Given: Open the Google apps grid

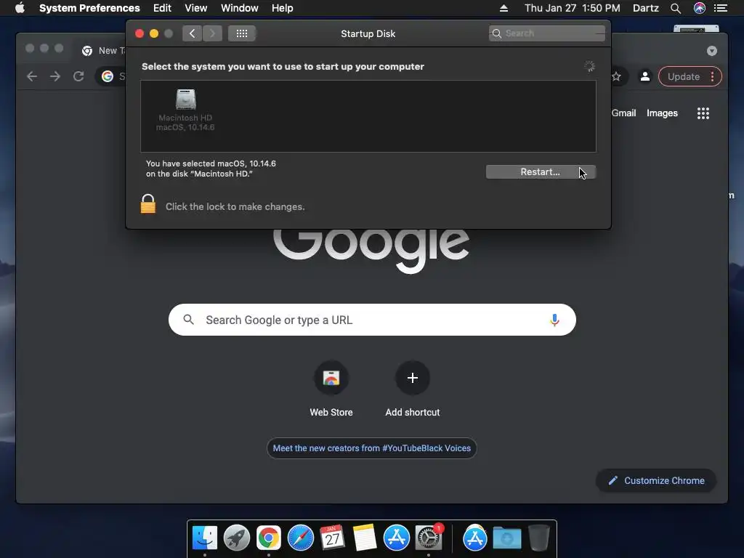Looking at the screenshot, I should 703,113.
